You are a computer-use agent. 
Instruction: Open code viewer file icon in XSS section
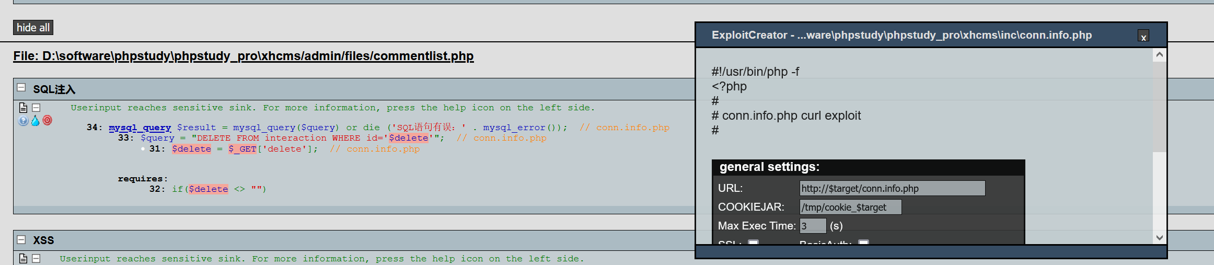23,258
